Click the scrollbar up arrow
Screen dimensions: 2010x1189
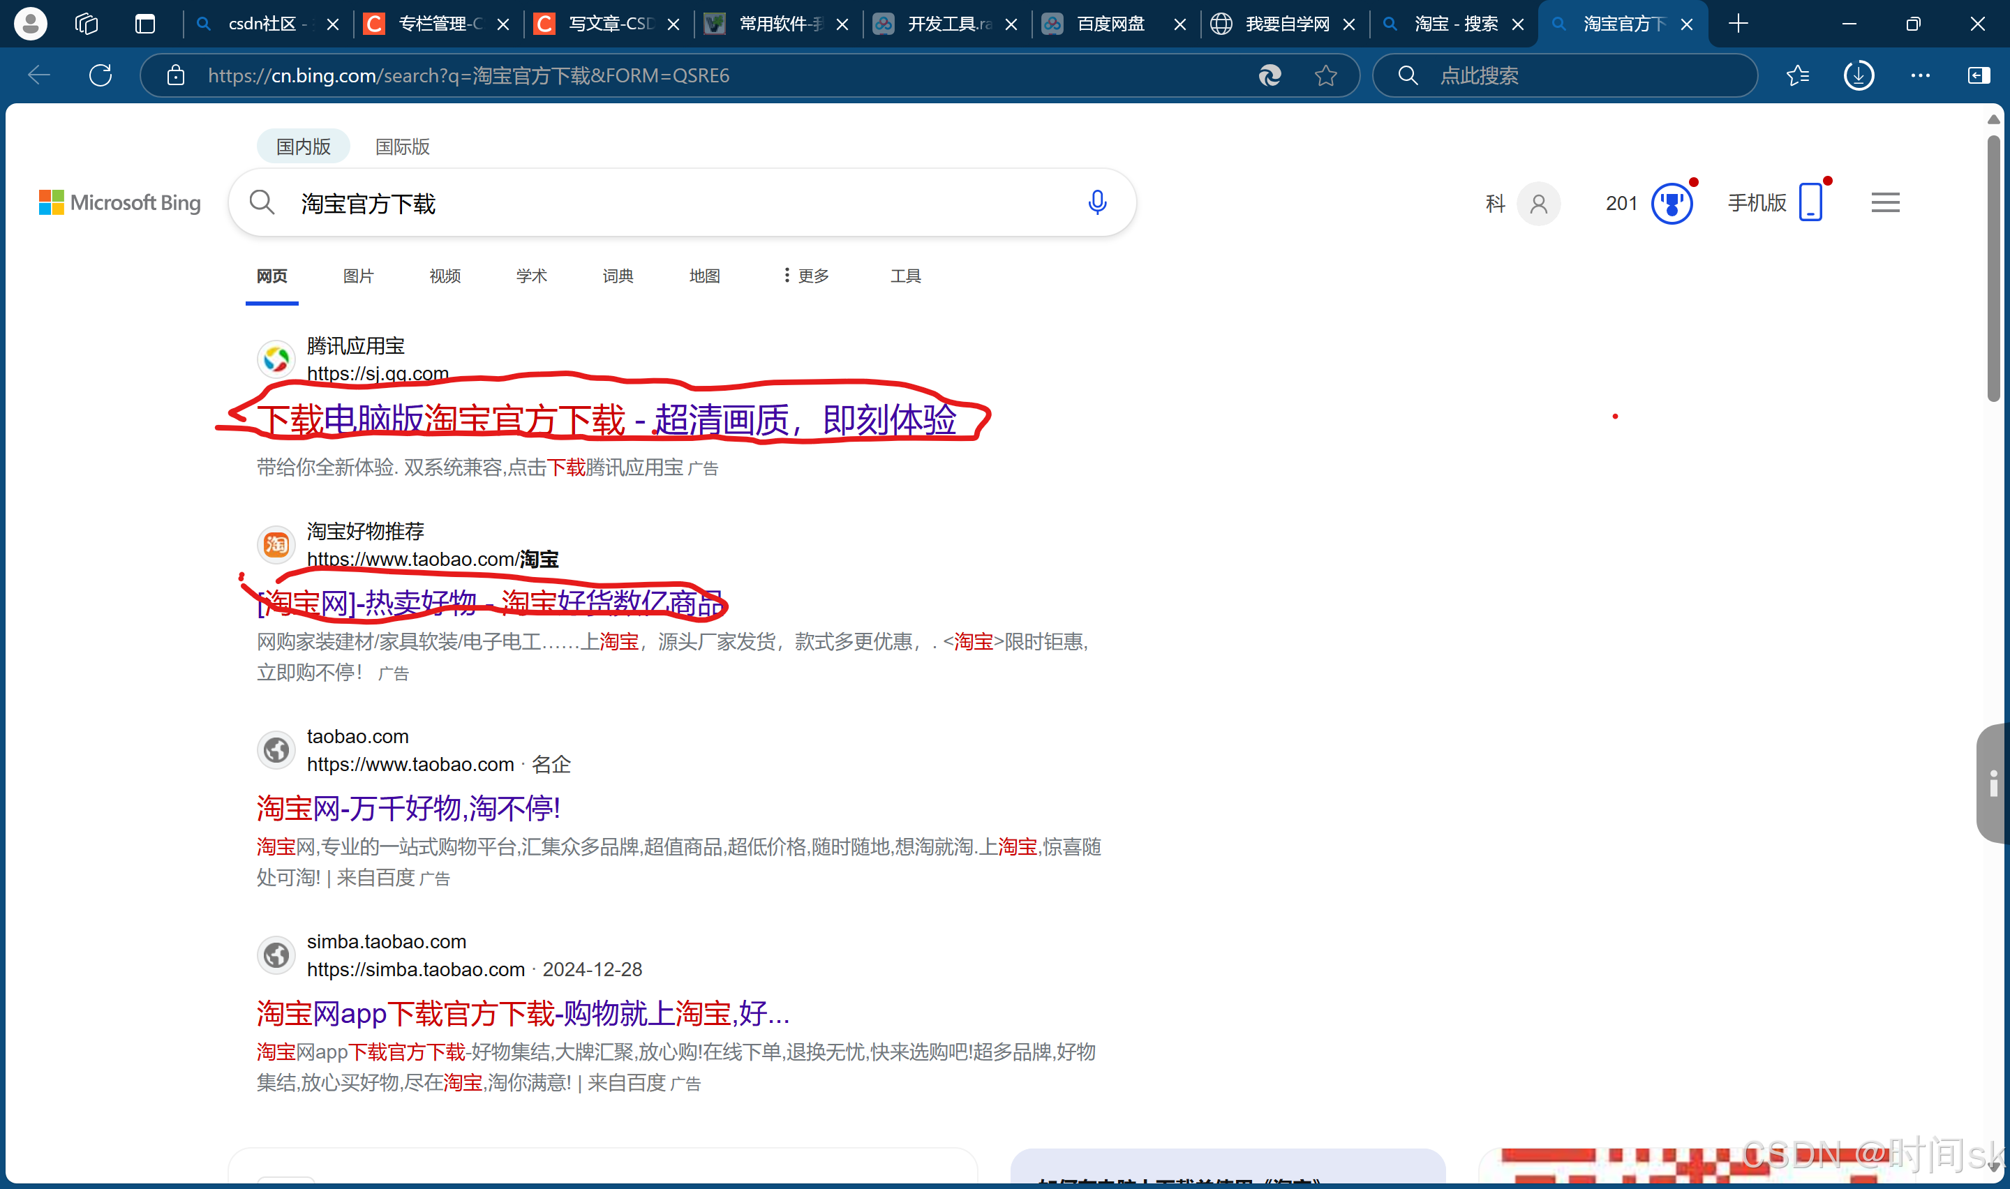coord(1994,119)
